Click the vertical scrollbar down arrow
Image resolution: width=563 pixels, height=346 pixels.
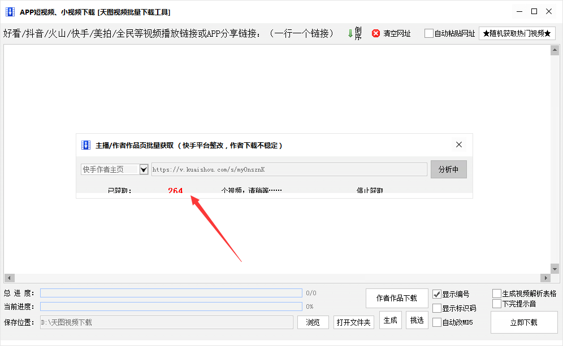point(555,269)
